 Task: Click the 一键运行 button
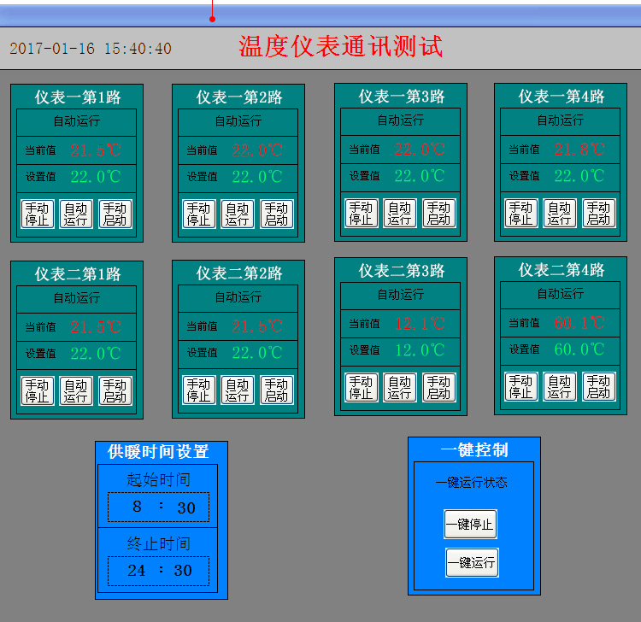pyautogui.click(x=472, y=563)
